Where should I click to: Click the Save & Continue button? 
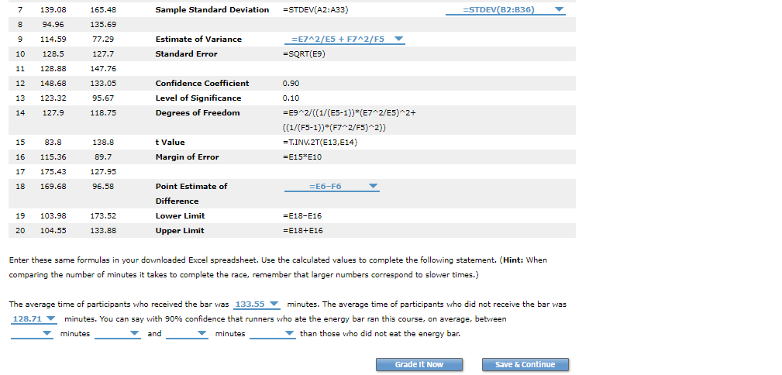(525, 364)
